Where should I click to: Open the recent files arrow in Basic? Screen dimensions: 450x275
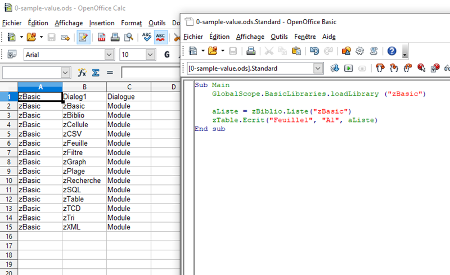click(222, 51)
